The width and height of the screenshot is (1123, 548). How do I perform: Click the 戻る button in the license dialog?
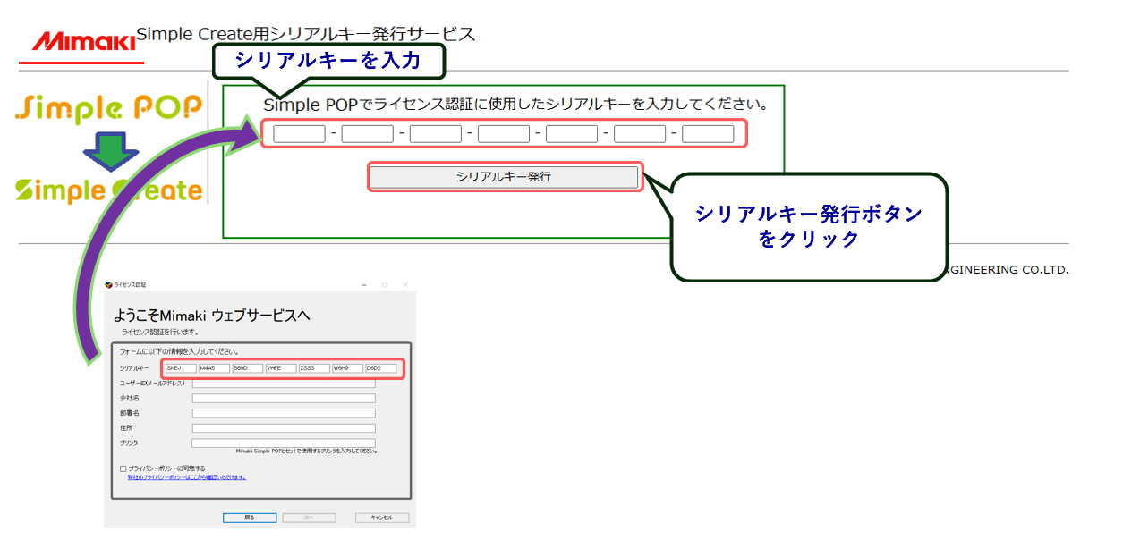coord(250,518)
